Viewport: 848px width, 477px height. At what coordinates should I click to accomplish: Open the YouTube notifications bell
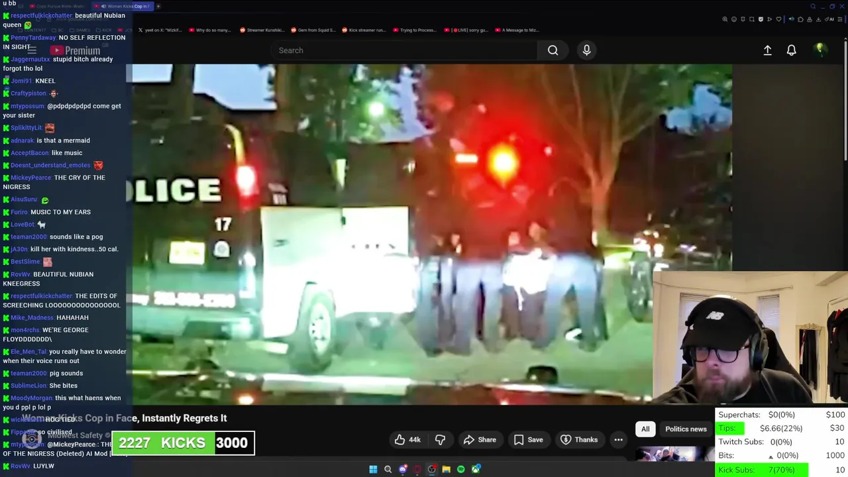(791, 50)
